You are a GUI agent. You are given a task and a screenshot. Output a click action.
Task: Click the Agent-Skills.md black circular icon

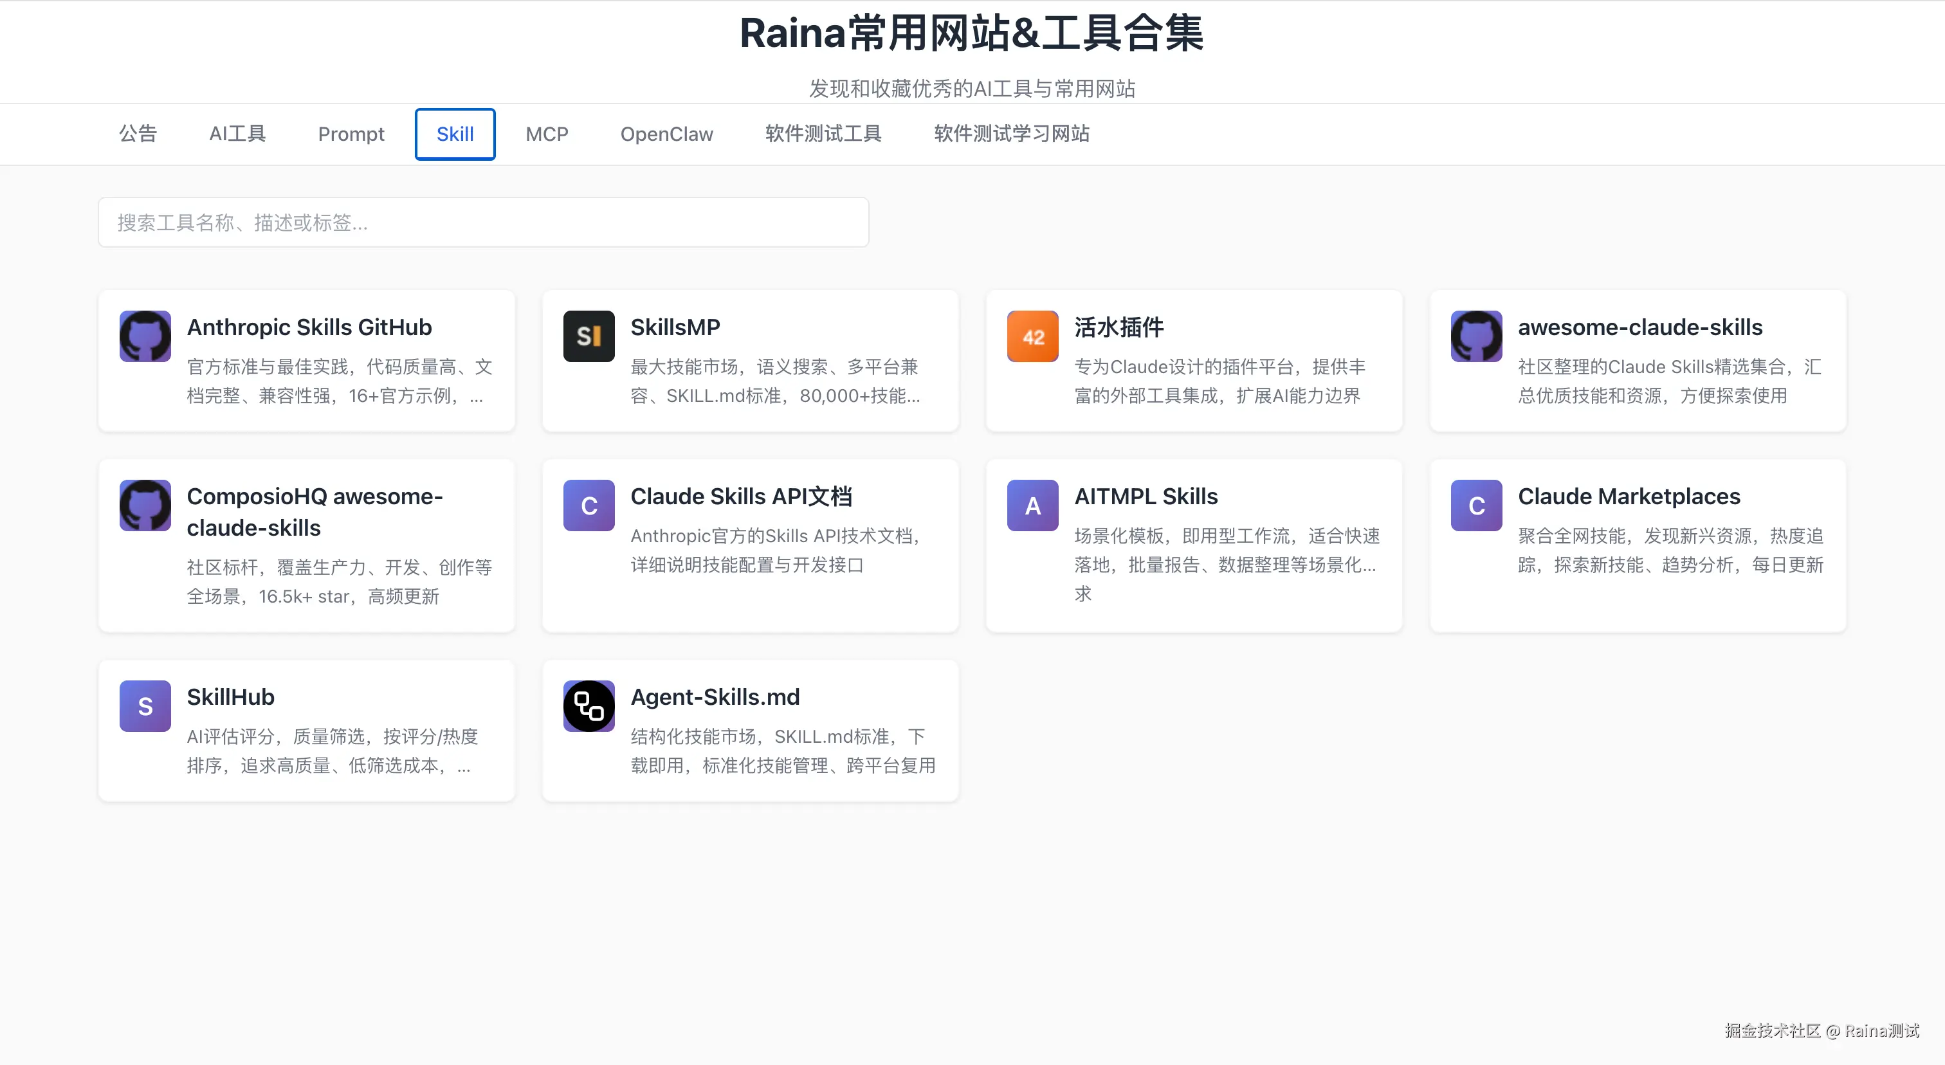coord(588,705)
